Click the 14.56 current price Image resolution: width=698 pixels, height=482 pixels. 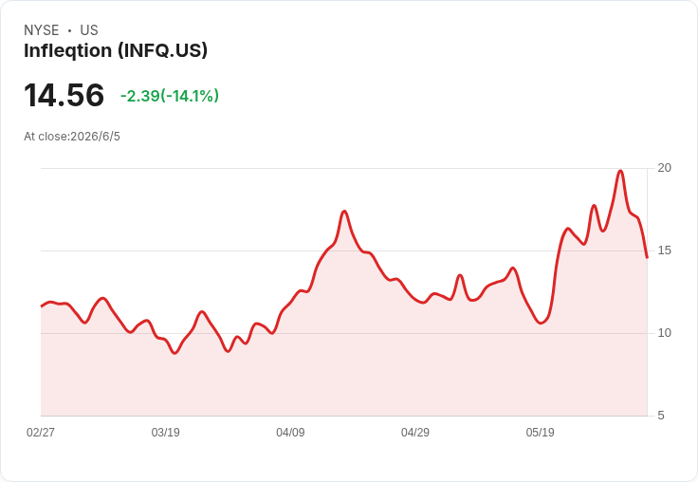click(x=64, y=95)
